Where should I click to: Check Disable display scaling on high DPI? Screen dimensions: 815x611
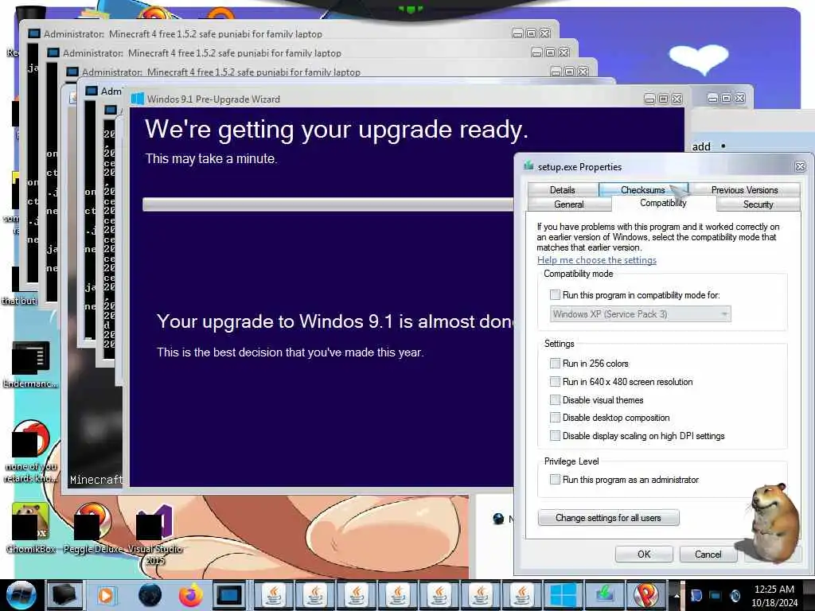pos(555,435)
